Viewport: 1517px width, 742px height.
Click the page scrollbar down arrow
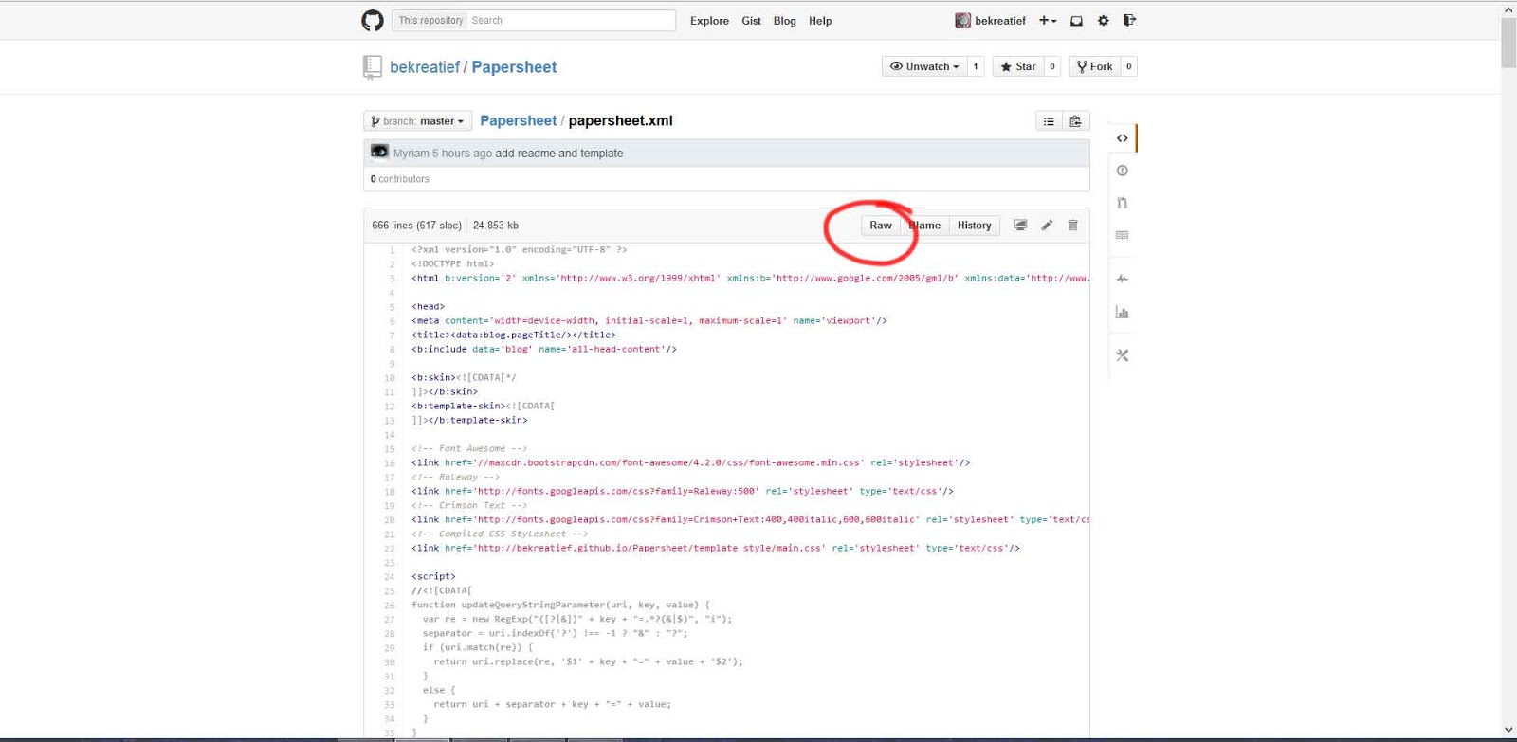pyautogui.click(x=1508, y=730)
